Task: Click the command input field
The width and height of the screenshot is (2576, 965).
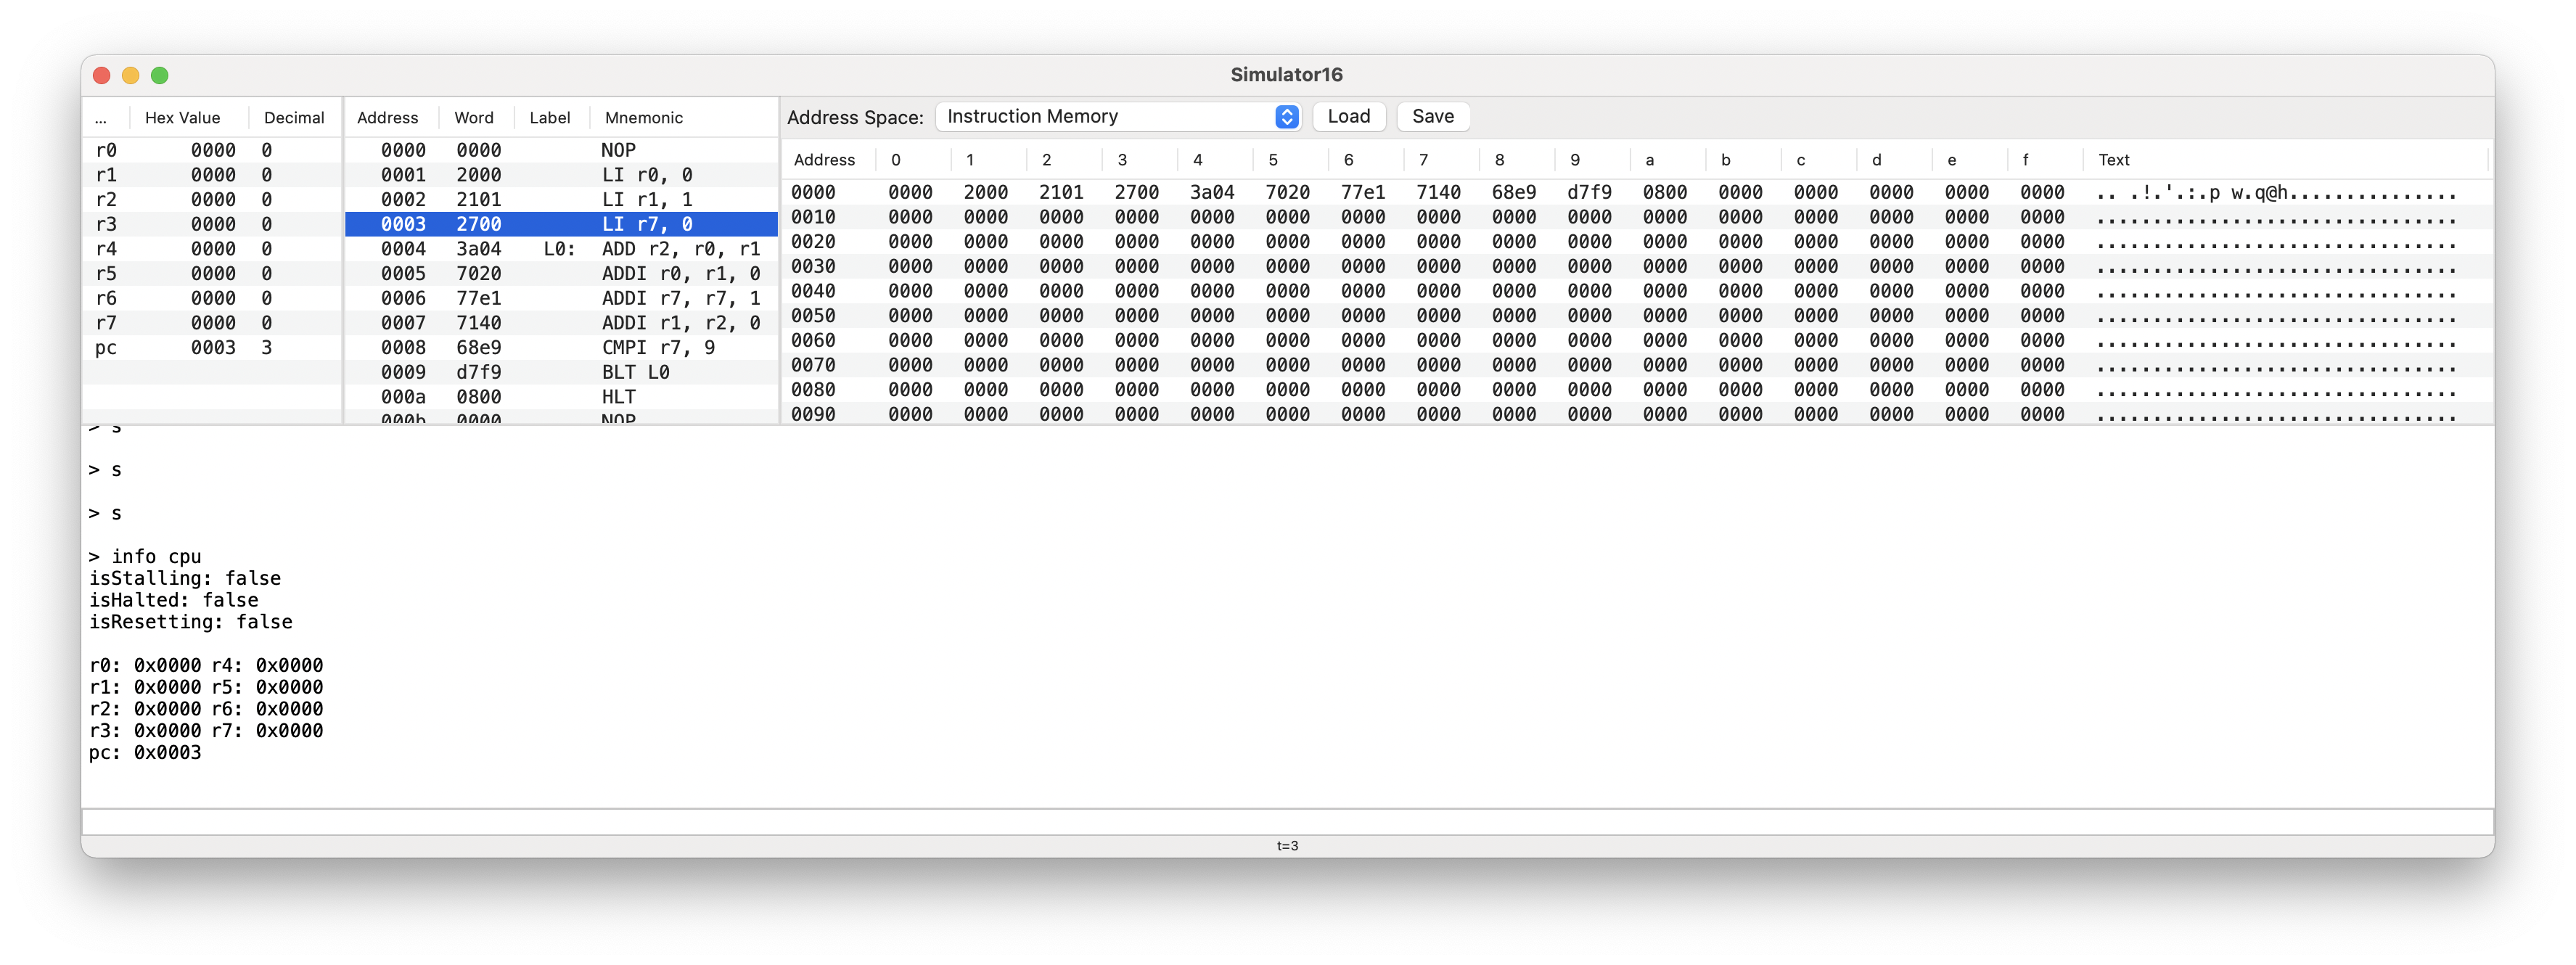Action: (x=1286, y=822)
